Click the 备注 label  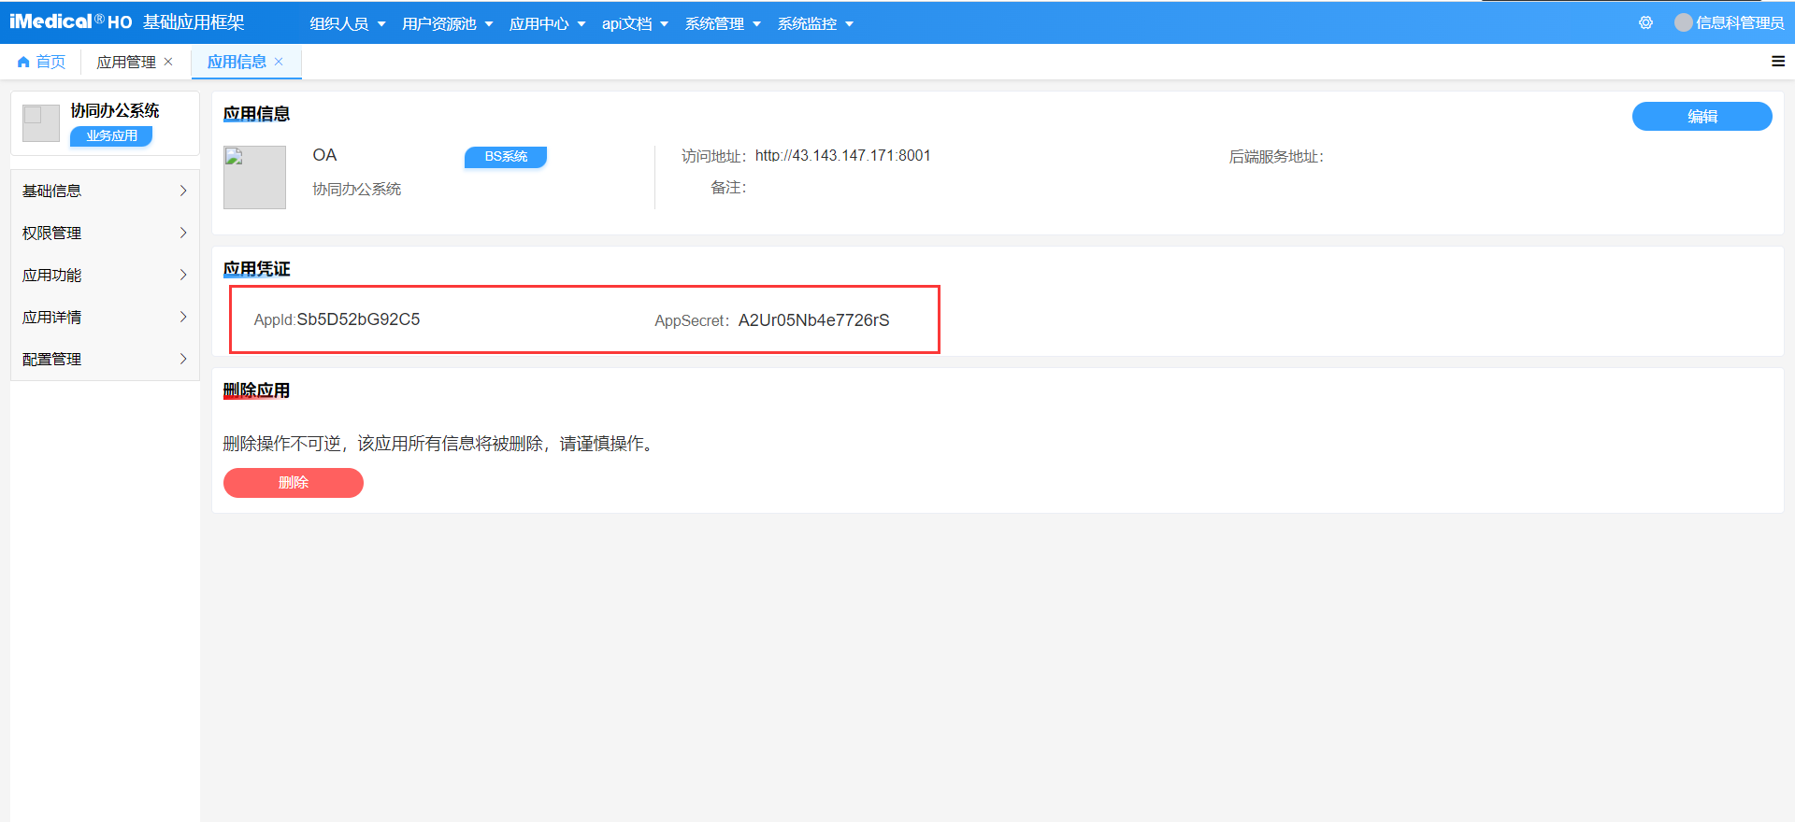(x=728, y=188)
